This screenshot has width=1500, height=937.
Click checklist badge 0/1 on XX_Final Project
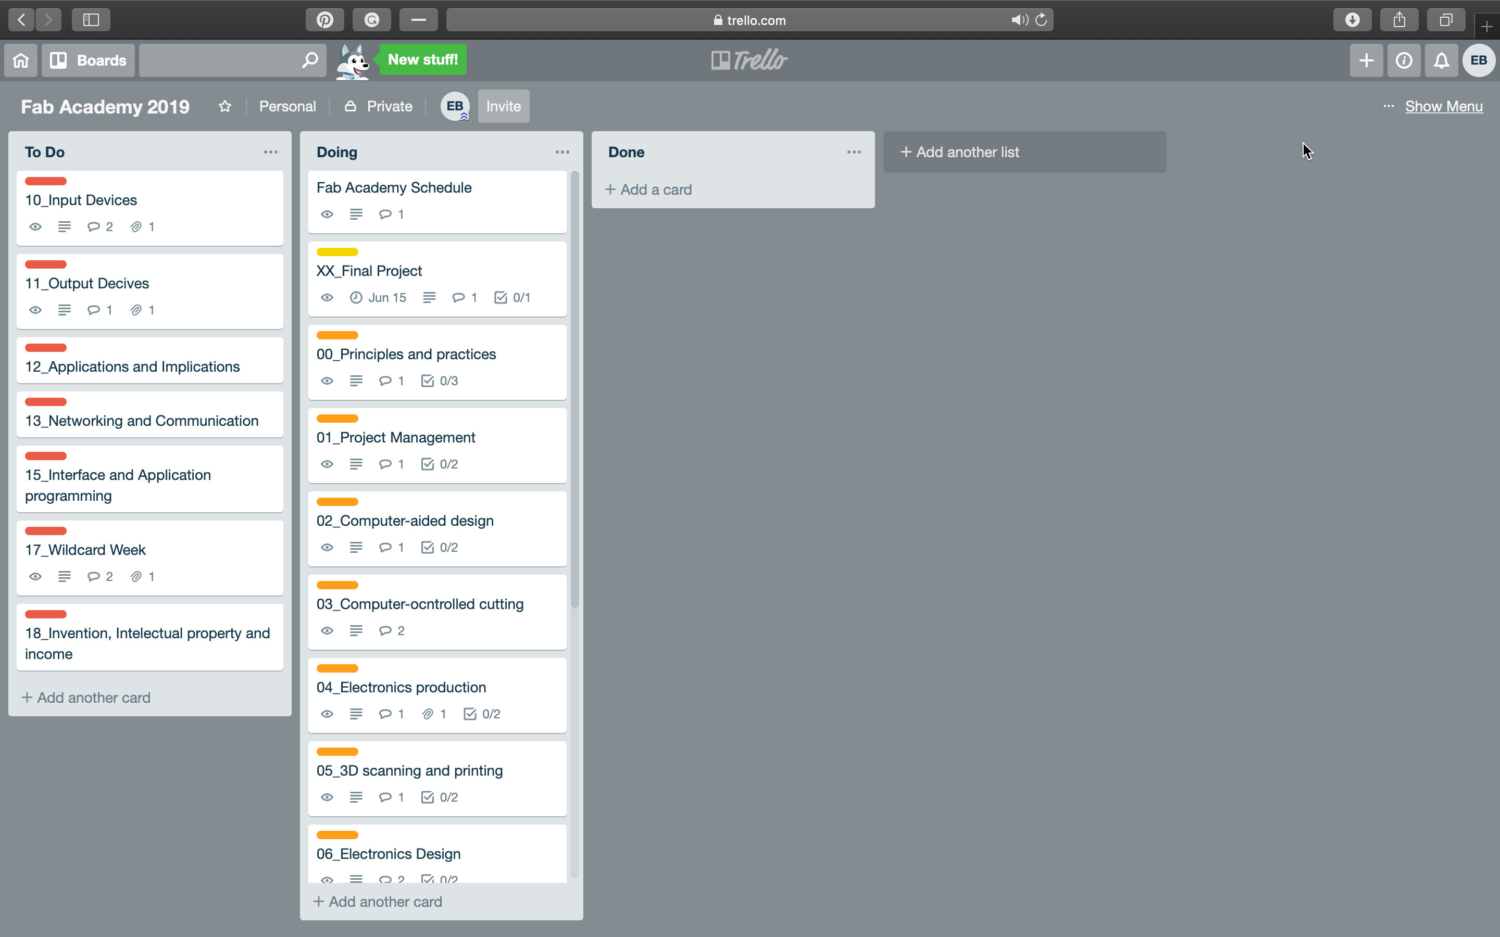pyautogui.click(x=512, y=297)
